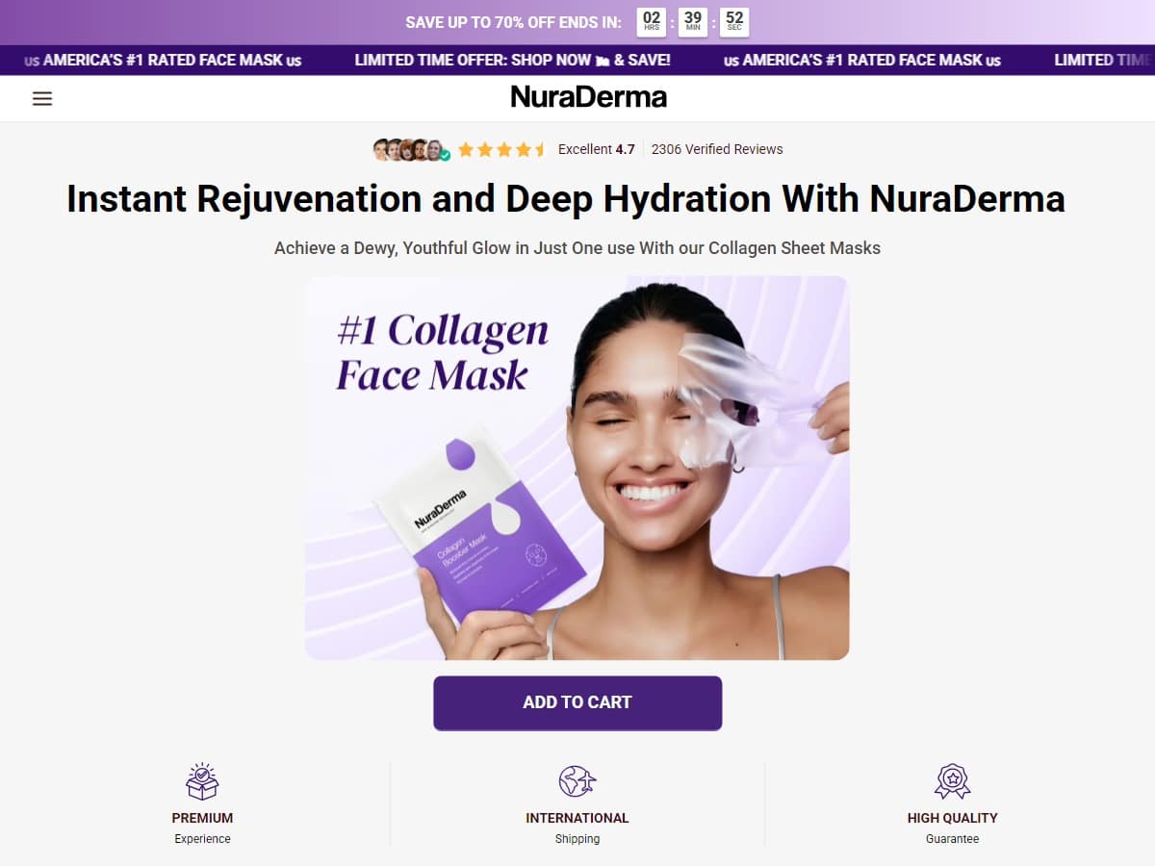
Task: Click the Collagen Face Mask product image
Action: pos(577,468)
